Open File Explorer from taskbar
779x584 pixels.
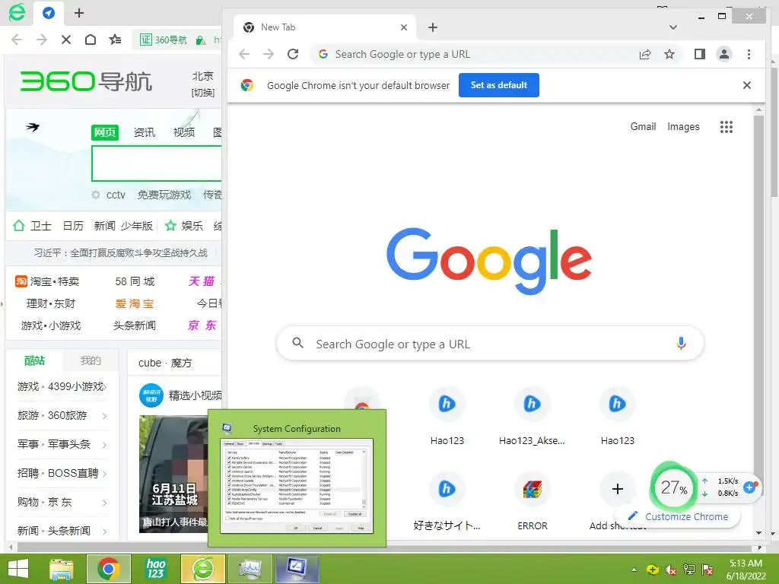[62, 569]
